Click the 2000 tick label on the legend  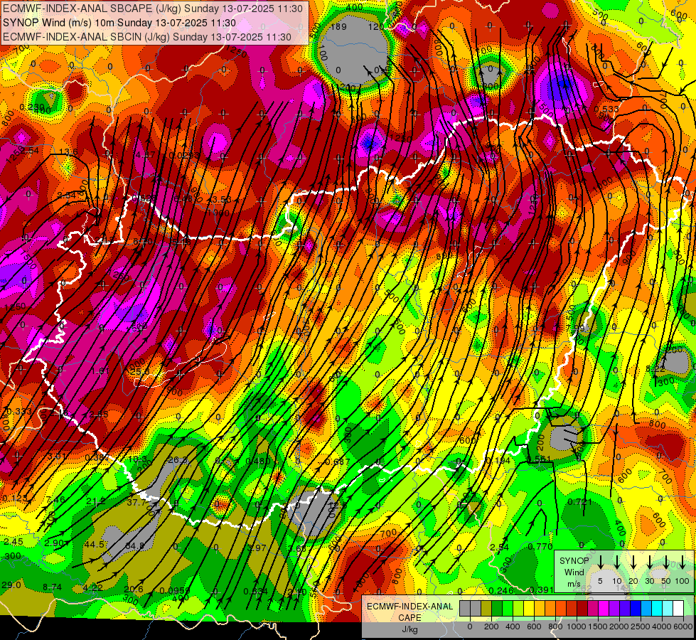click(619, 626)
